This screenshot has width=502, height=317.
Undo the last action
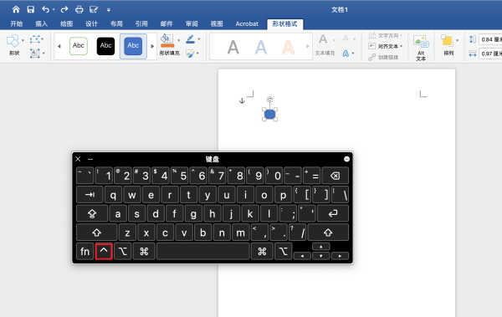pyautogui.click(x=45, y=9)
